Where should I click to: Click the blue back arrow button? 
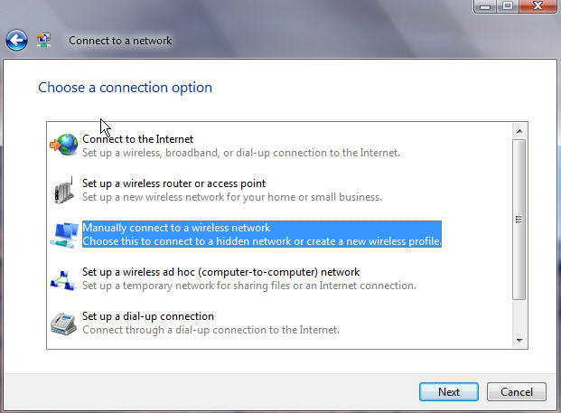tap(16, 40)
